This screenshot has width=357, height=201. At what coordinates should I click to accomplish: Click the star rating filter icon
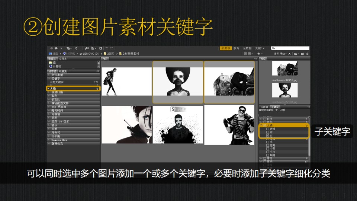[258, 54]
